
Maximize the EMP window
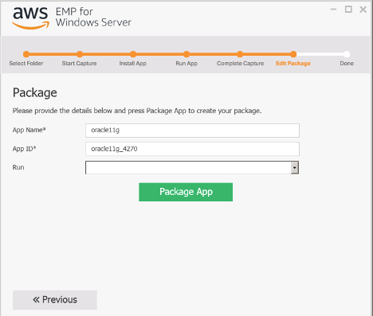348,10
